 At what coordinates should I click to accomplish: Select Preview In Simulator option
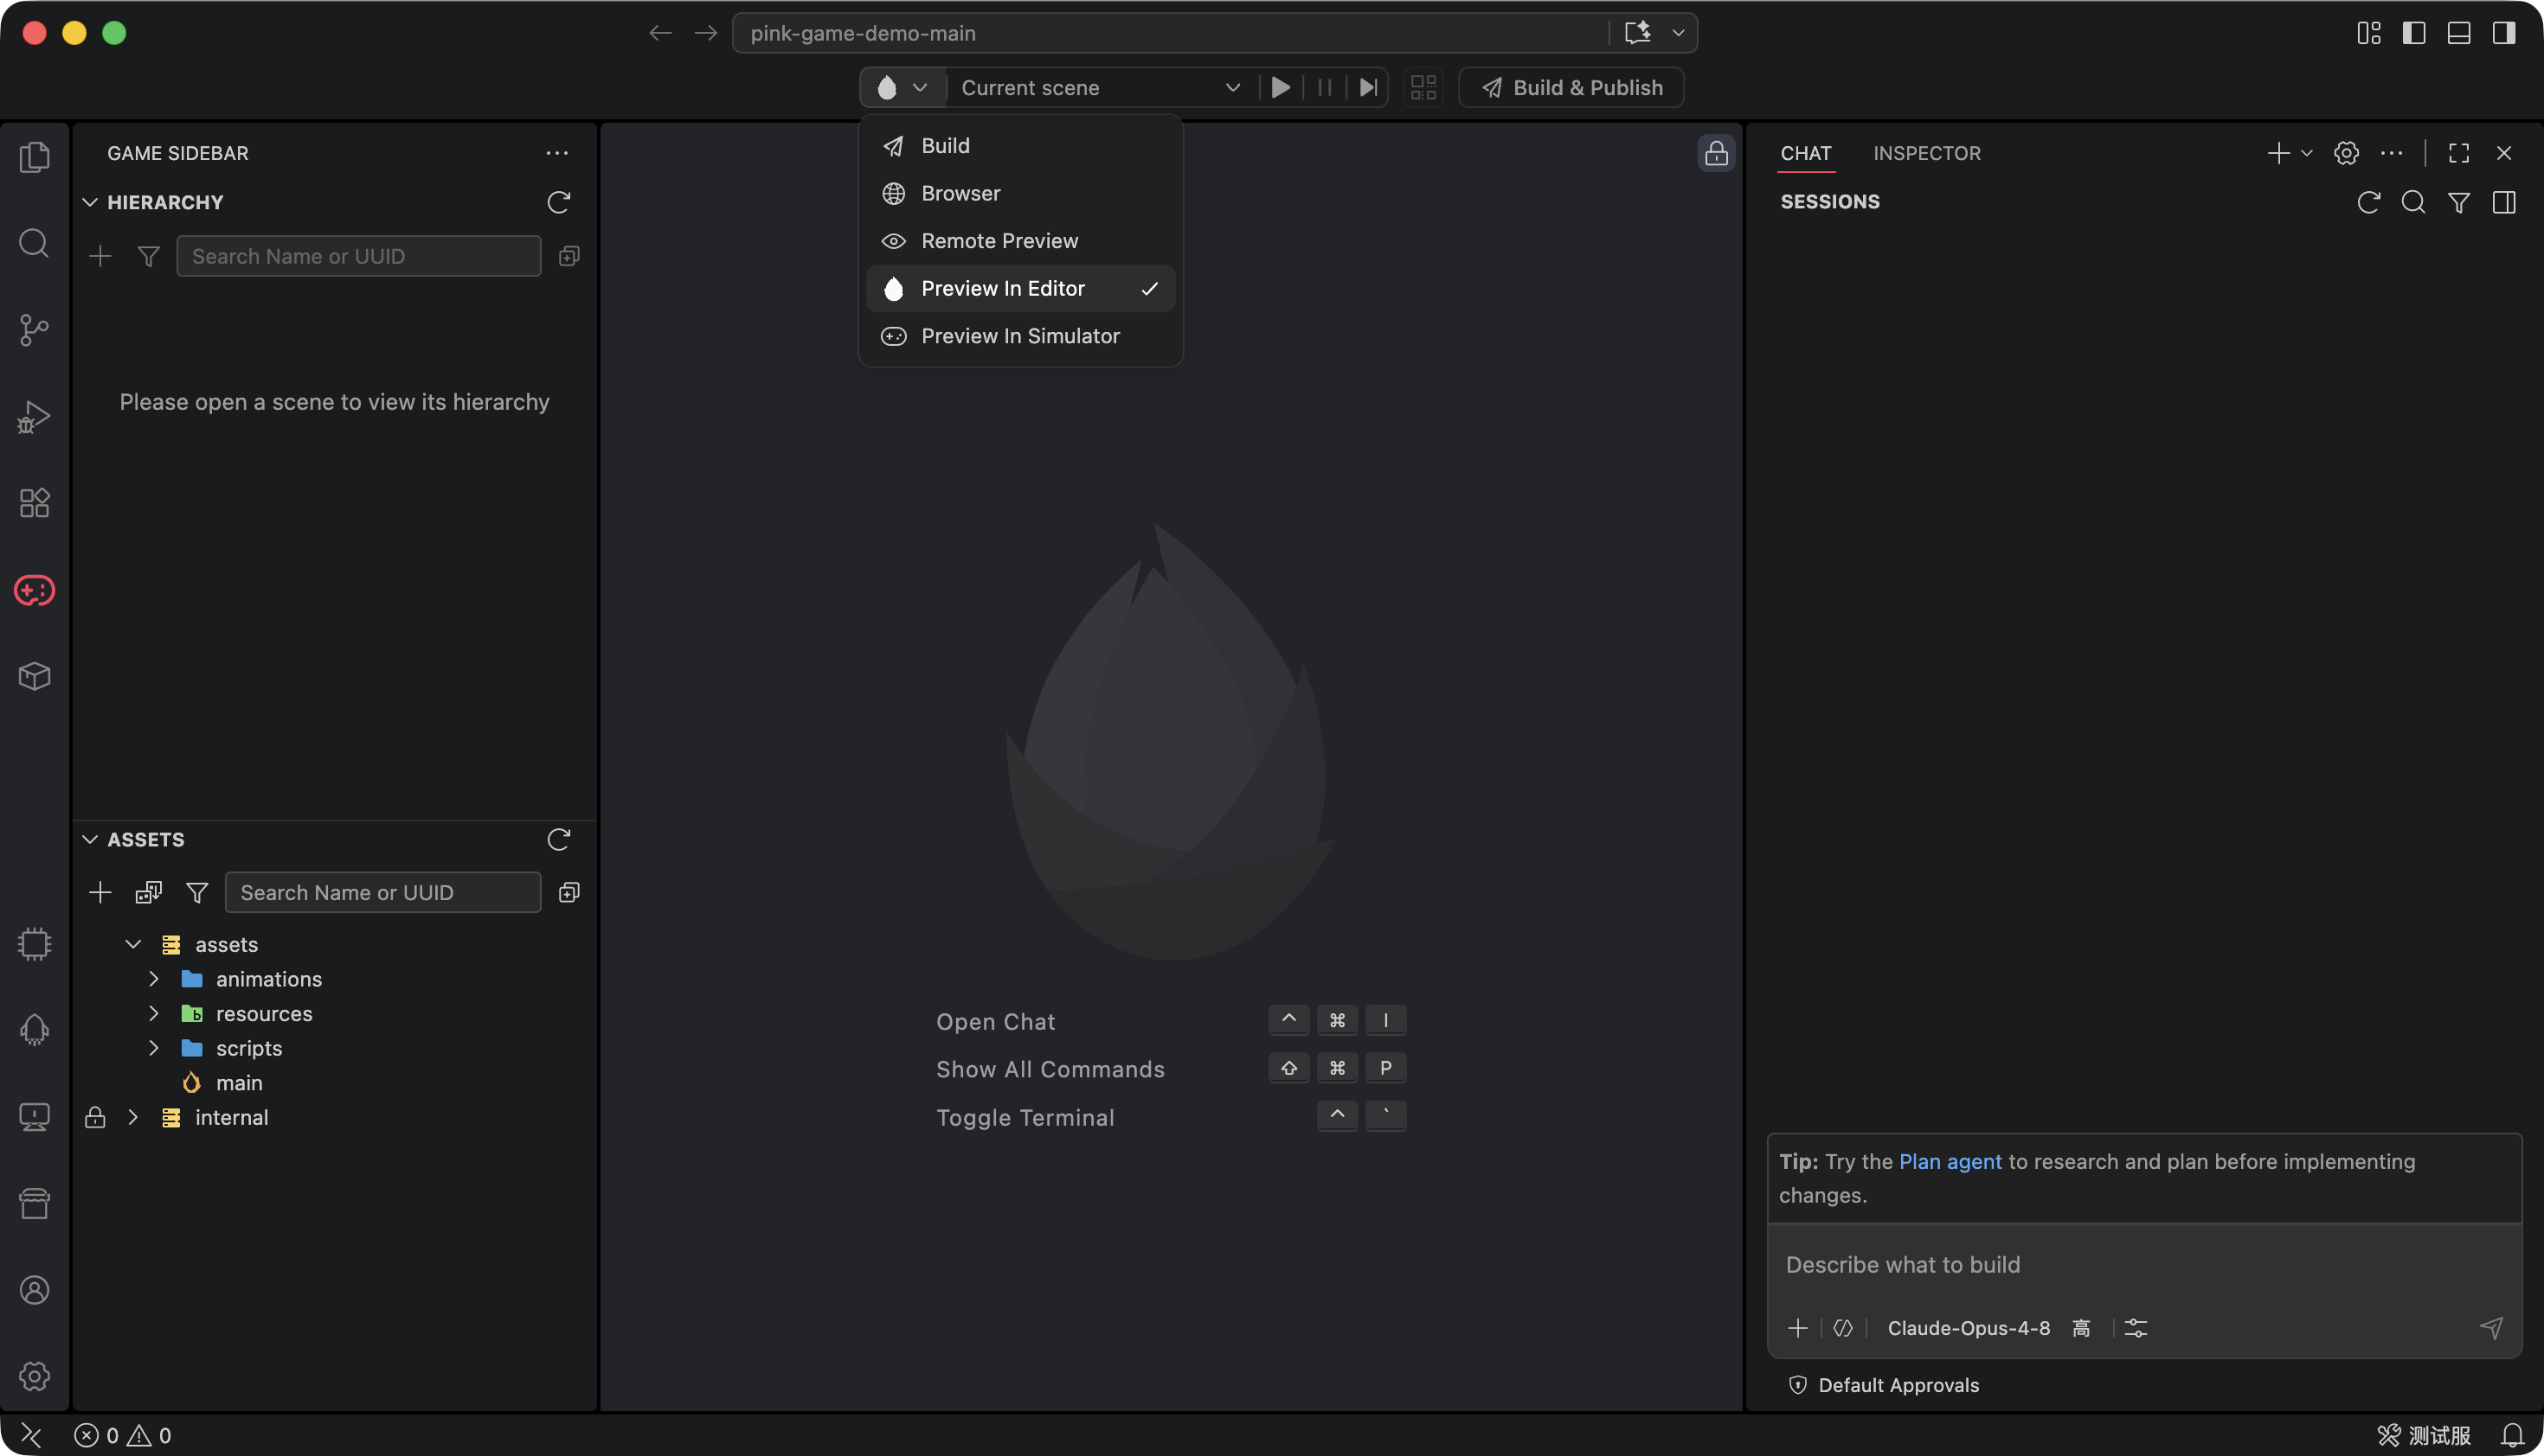[1021, 336]
